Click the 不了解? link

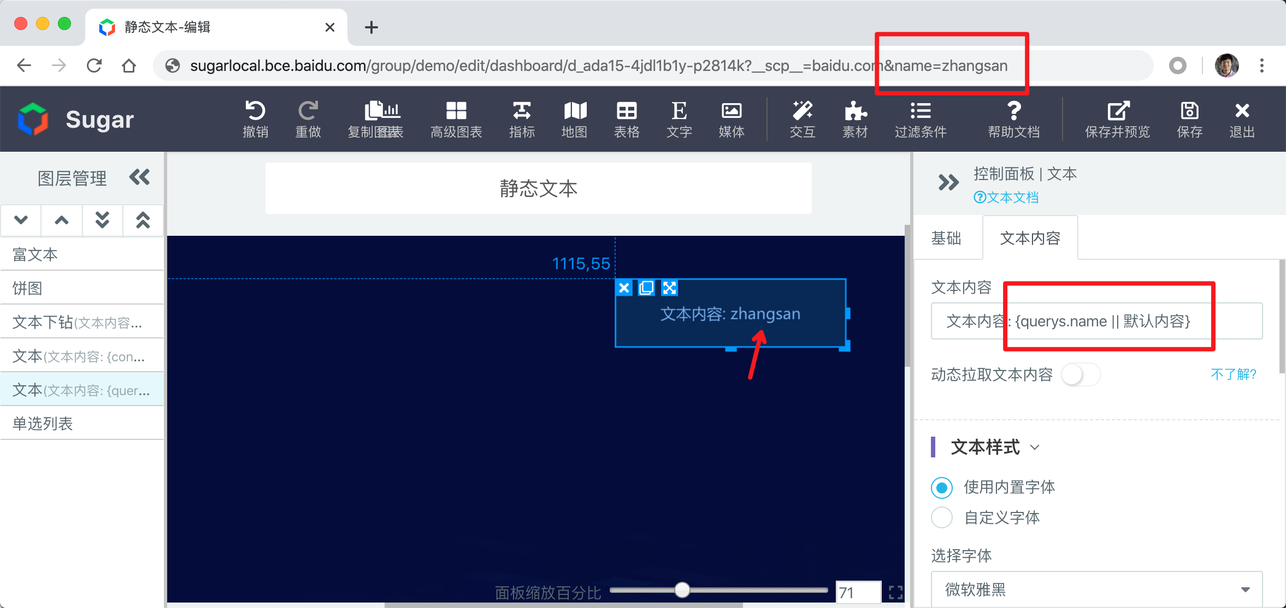1234,374
